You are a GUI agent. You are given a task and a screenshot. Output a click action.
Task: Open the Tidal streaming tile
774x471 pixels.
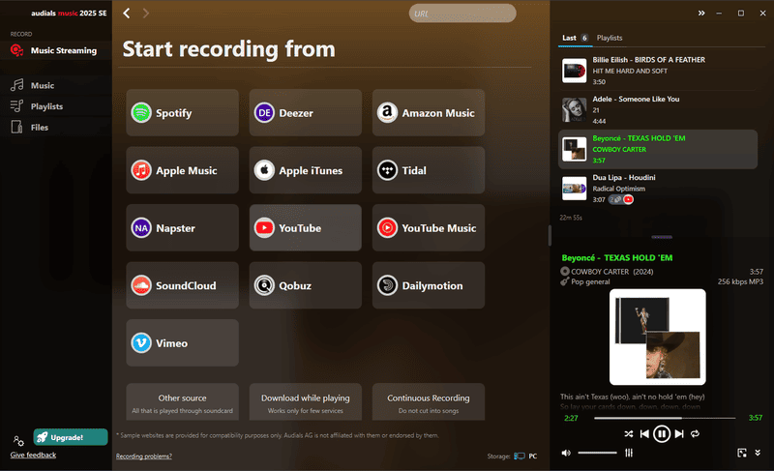point(430,170)
